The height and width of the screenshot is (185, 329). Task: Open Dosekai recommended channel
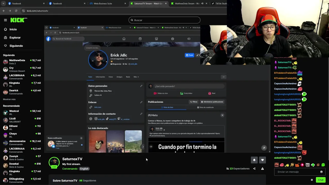[x=22, y=165]
